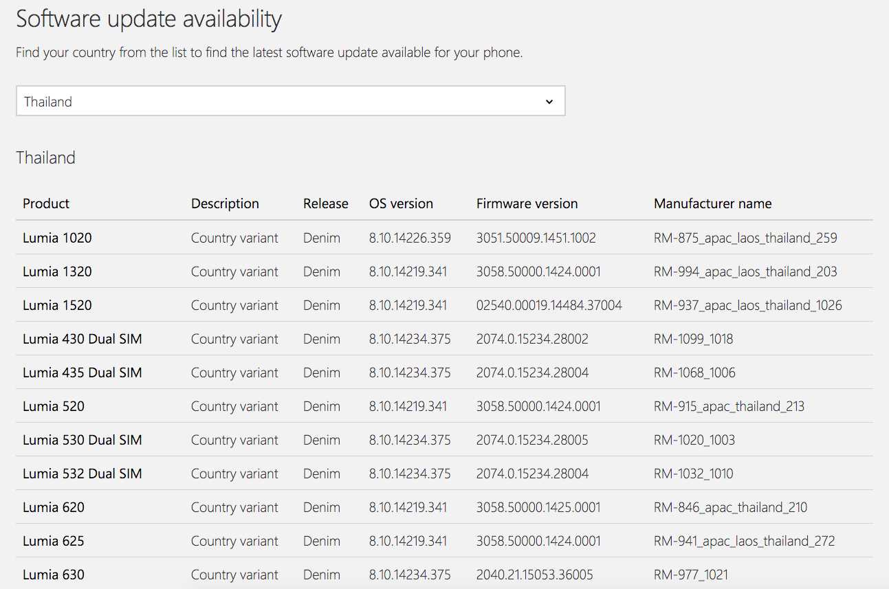The height and width of the screenshot is (589, 889).
Task: Click the OS version column header
Action: (401, 203)
